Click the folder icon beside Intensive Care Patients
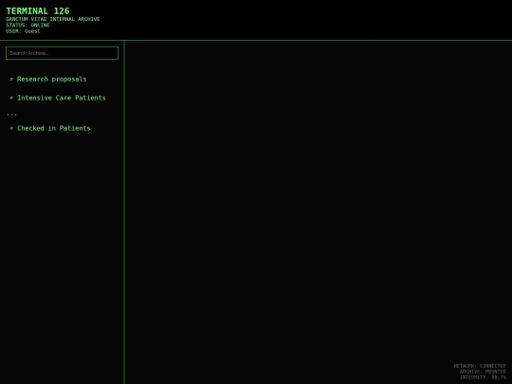The height and width of the screenshot is (384, 512). click(11, 98)
